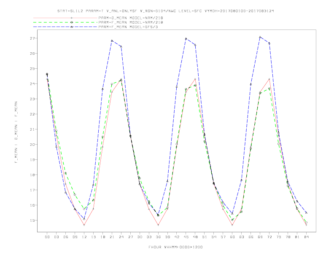The image size is (334, 258).
Task: Click the x-axis label FHOUR VHHMM=0000>1200
Action: (175, 247)
